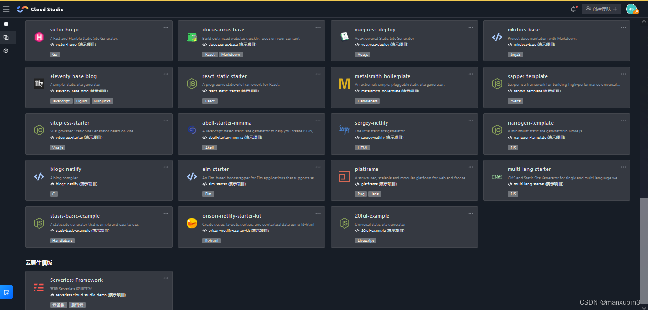Open the platframe card more-options menu
The image size is (648, 310).
tap(471, 167)
